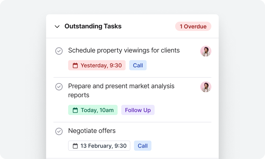Complete the market analysis reports task
Screen dimensions: 265x159
pos(59,87)
